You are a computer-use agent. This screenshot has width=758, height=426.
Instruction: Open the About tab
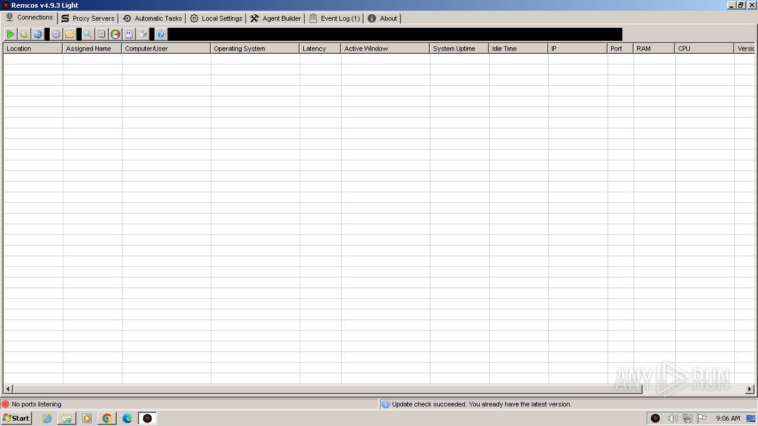point(383,18)
